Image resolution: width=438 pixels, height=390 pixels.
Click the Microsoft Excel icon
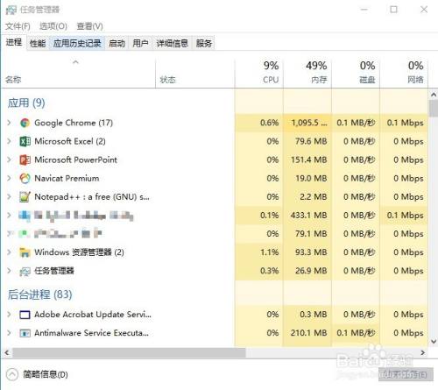tap(25, 142)
